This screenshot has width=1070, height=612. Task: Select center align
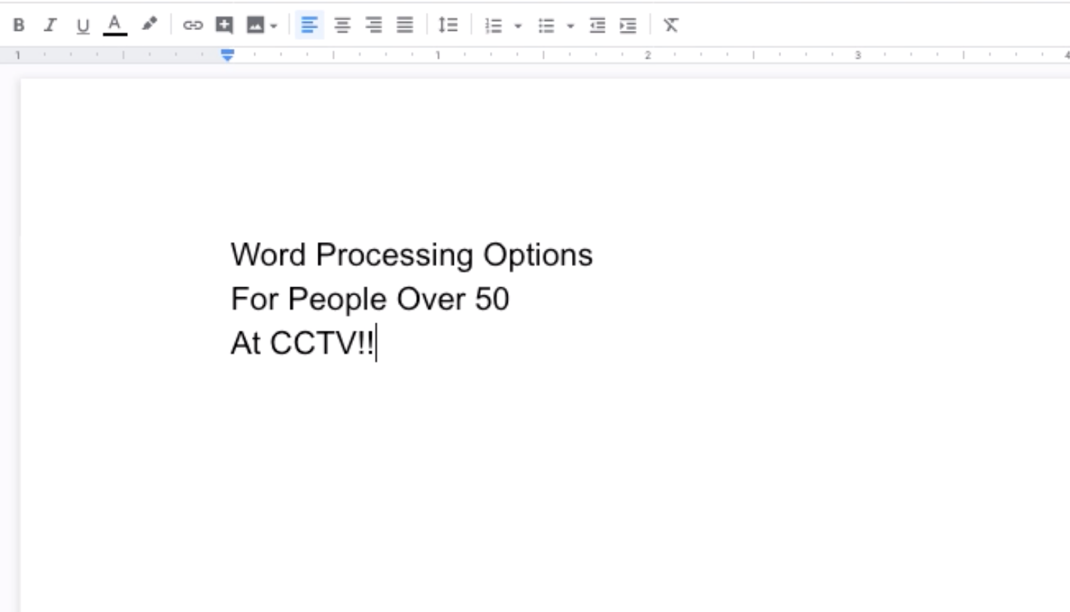(x=342, y=26)
